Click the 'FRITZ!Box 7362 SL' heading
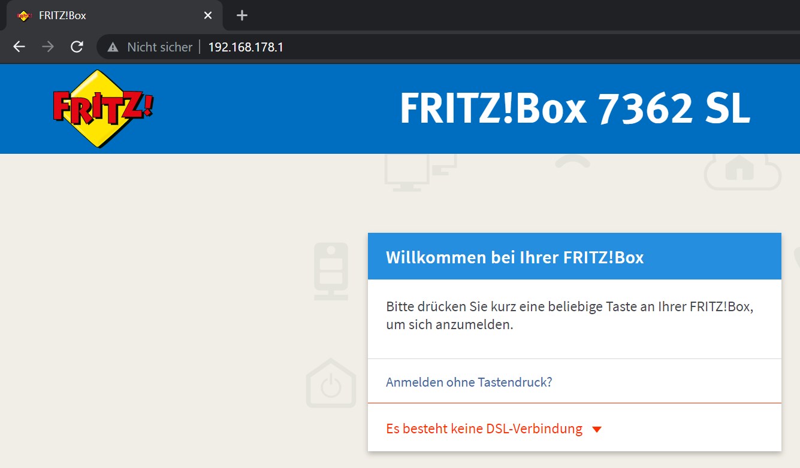 (x=574, y=109)
